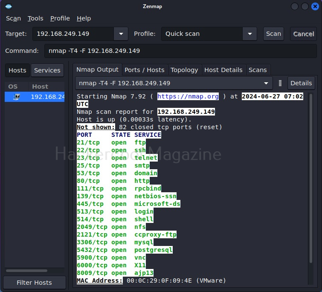This screenshot has width=322, height=292.
Task: Click the output options icon beside Details
Action: (280, 83)
